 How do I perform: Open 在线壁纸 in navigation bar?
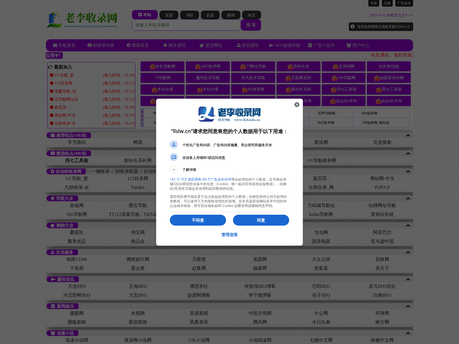248,45
